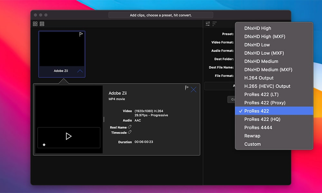This screenshot has height=193, width=322.
Task: Play the Adobe Zii clip preview
Action: pyautogui.click(x=68, y=136)
